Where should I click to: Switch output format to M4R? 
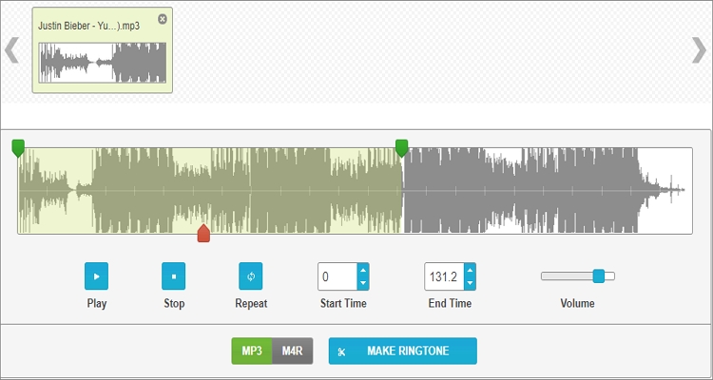pyautogui.click(x=293, y=351)
